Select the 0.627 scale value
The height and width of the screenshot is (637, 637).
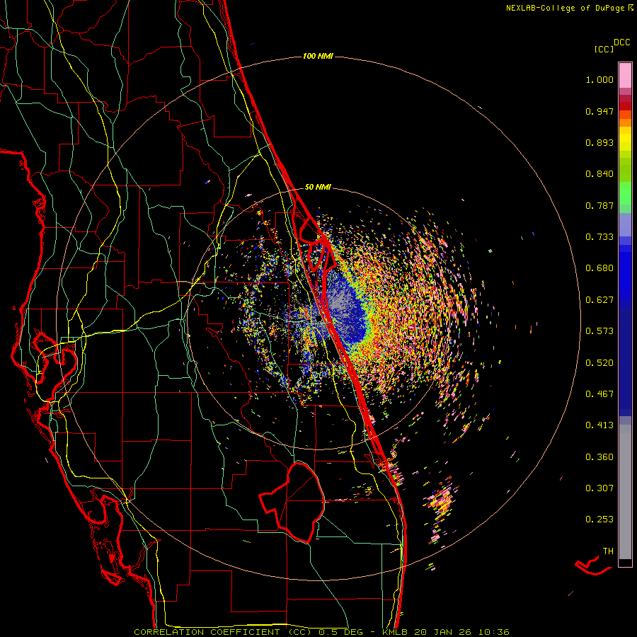(x=599, y=300)
